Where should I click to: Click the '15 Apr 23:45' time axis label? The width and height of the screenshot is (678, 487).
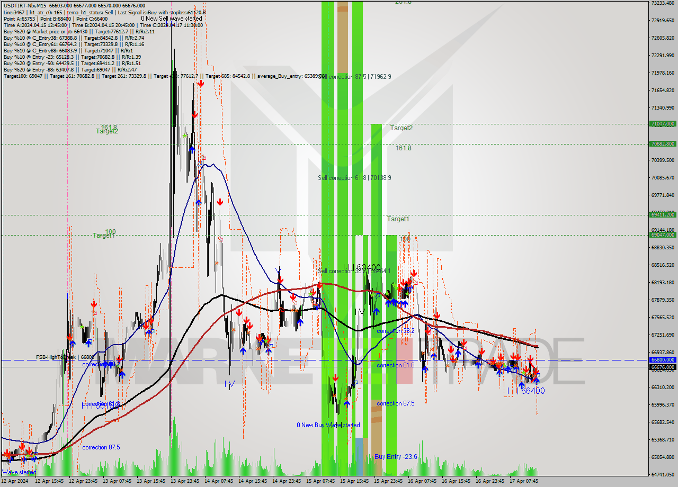[x=389, y=481]
